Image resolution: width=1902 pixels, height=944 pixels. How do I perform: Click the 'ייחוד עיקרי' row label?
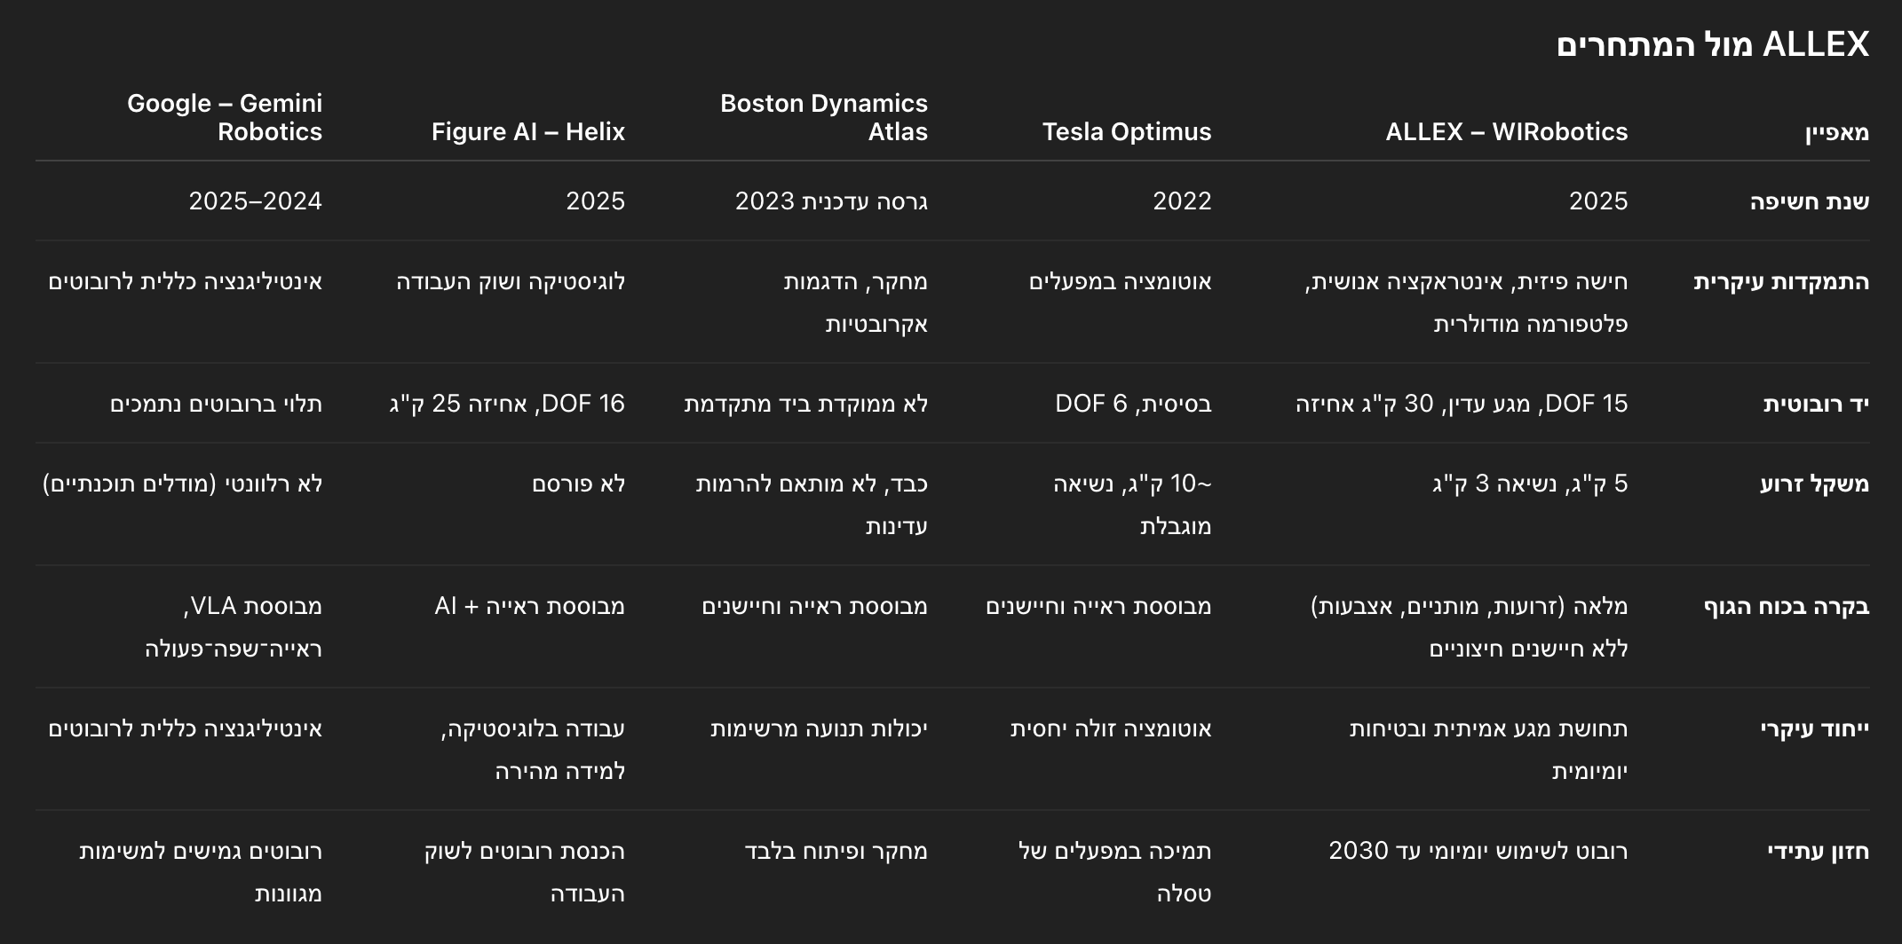(1814, 728)
